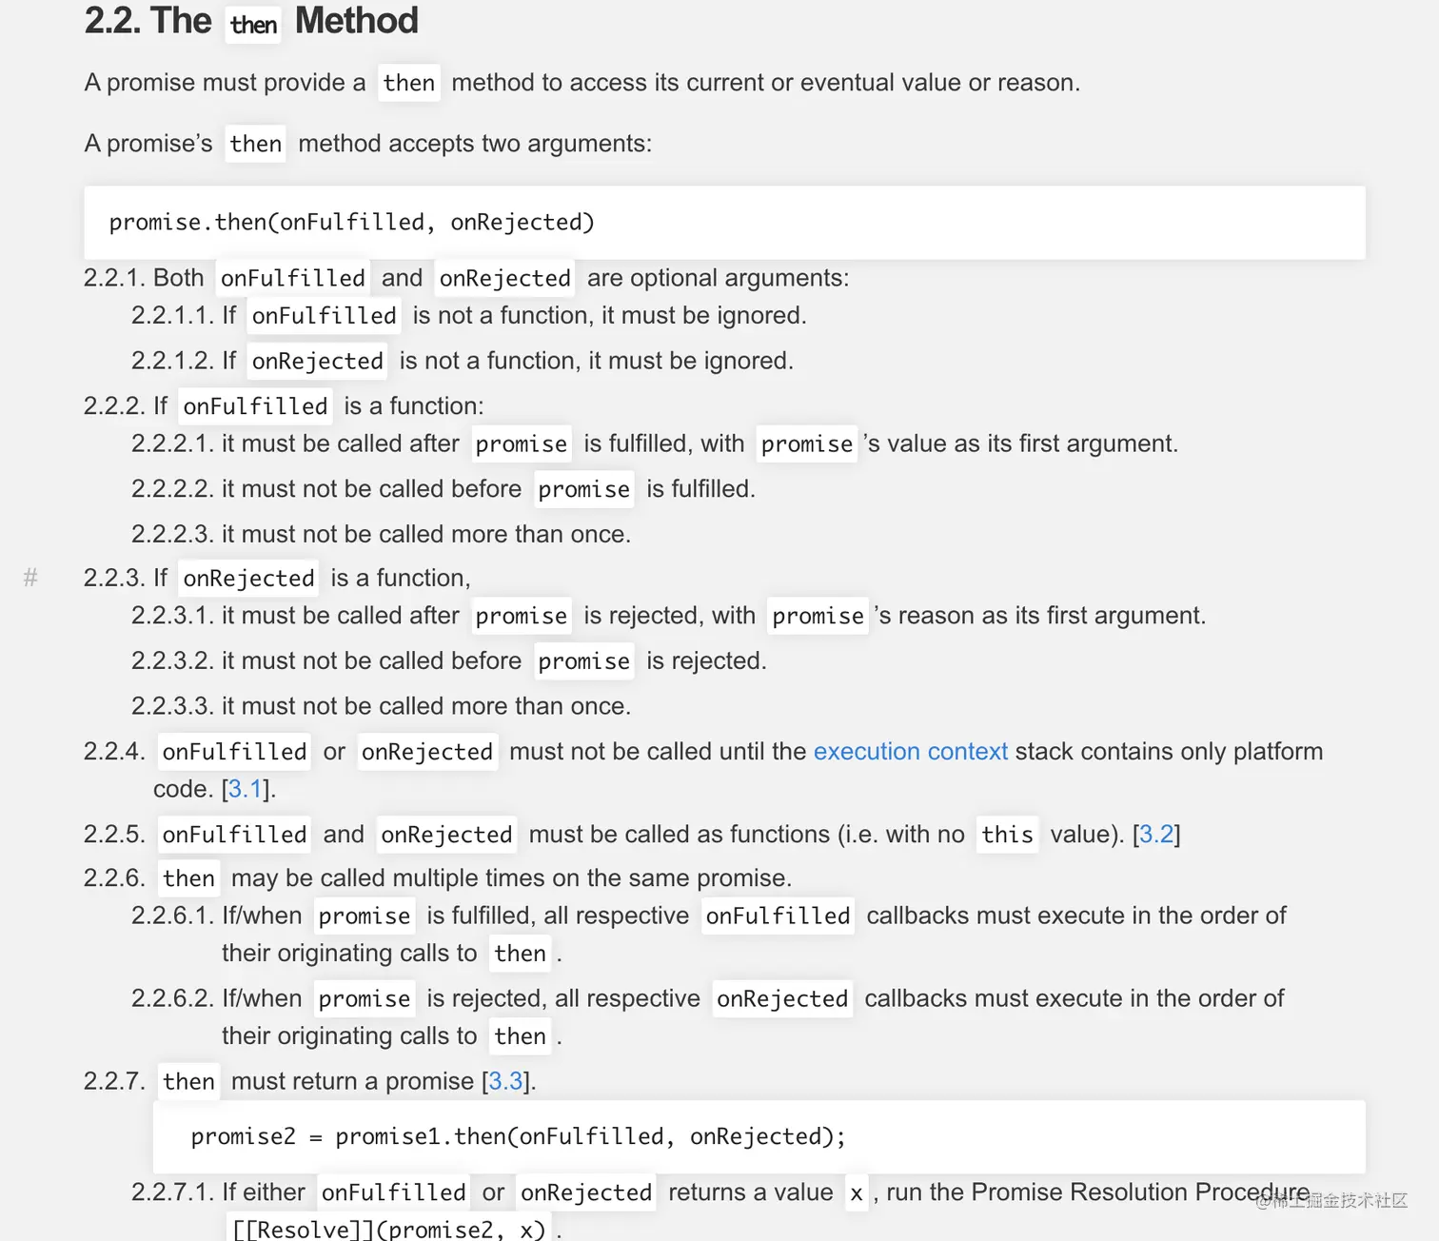Click the "then" code at start of section 2.2.6

188,878
